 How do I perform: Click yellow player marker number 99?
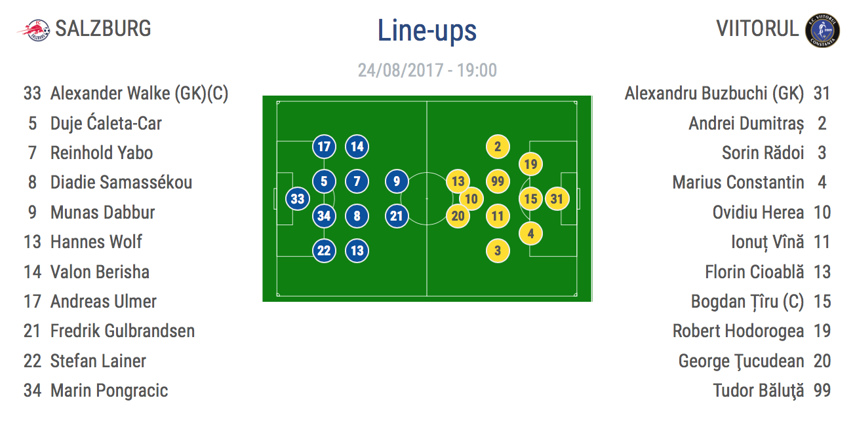[498, 181]
